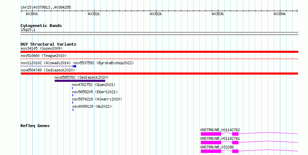Click the left arrowhead of the ruler
This screenshot has width=308, height=155.
click(21, 11)
